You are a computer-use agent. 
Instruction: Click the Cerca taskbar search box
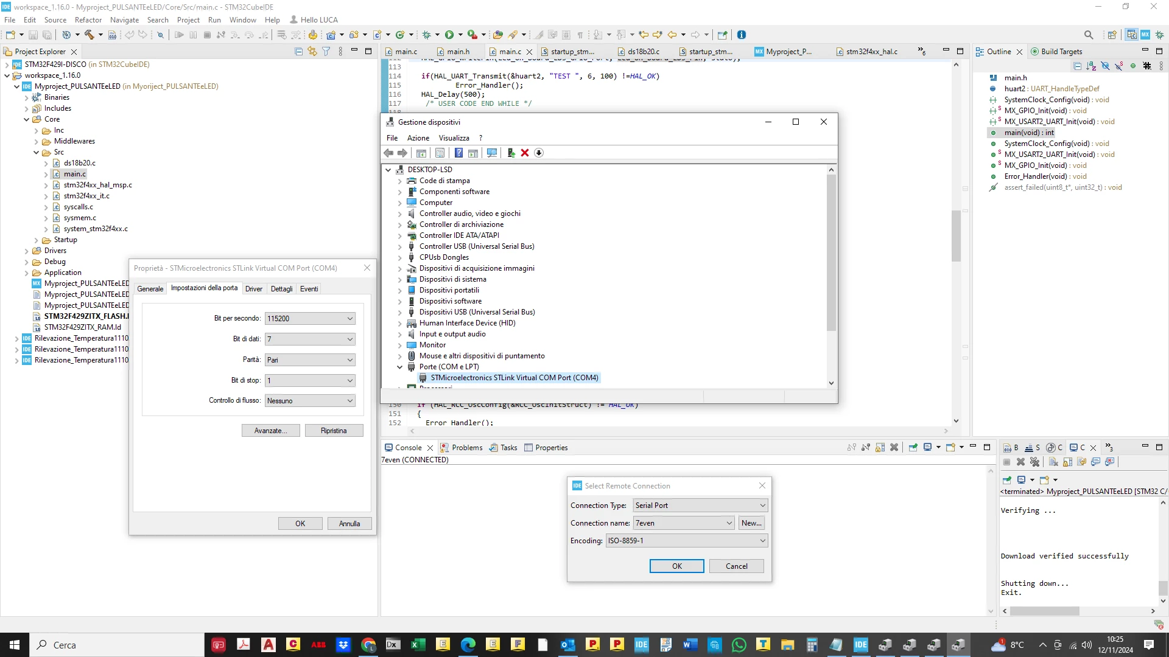117,645
